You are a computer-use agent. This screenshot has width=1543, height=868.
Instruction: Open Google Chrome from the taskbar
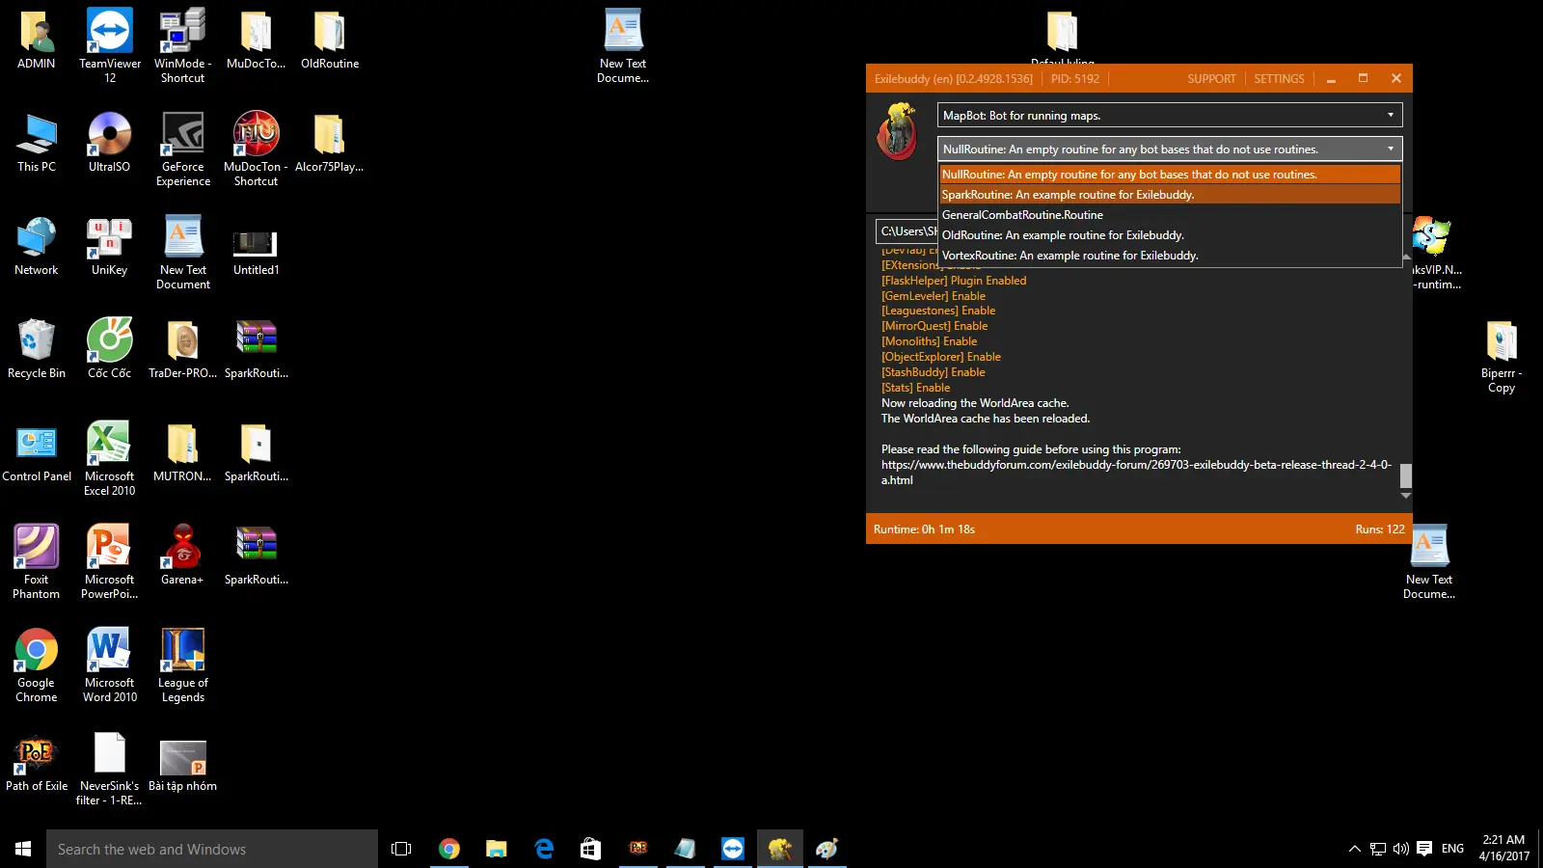pyautogui.click(x=449, y=849)
